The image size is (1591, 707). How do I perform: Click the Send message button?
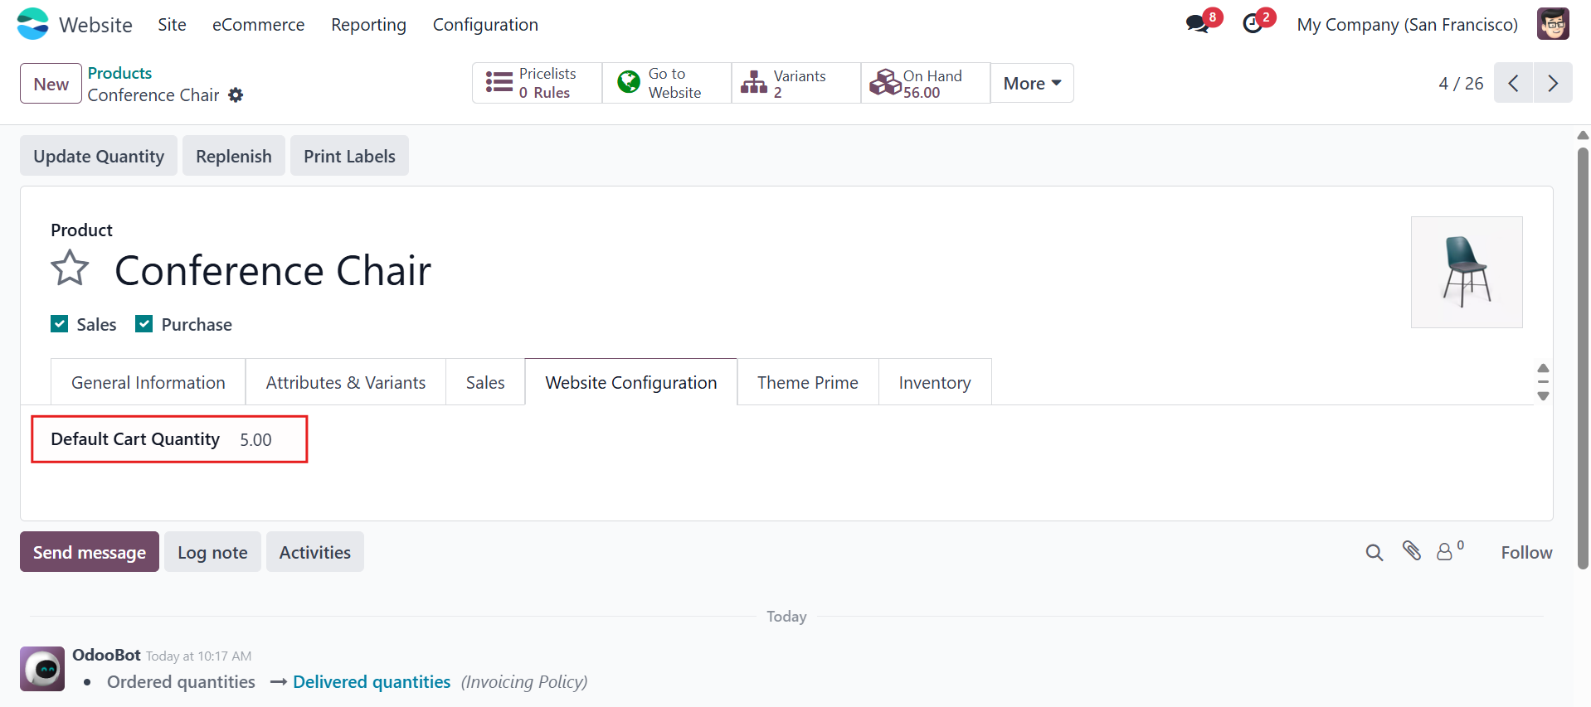[90, 552]
